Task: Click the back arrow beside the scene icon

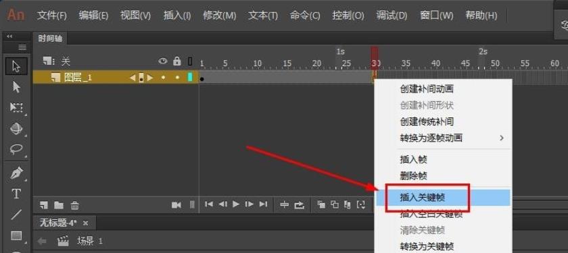Action: 42,241
